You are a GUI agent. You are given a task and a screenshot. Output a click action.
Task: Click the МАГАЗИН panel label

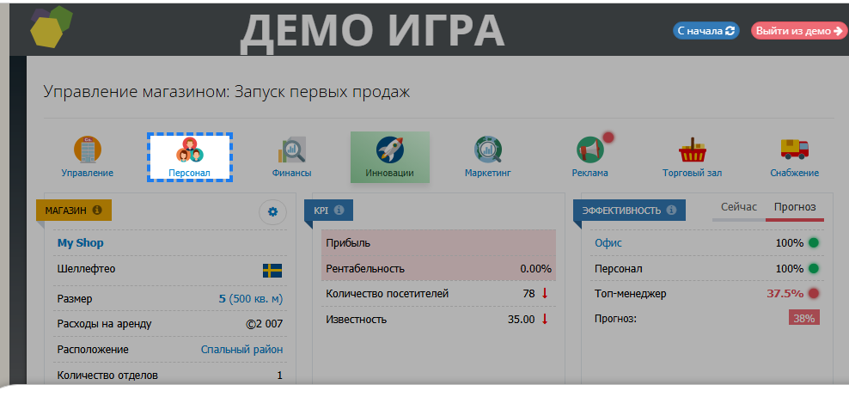tap(65, 211)
